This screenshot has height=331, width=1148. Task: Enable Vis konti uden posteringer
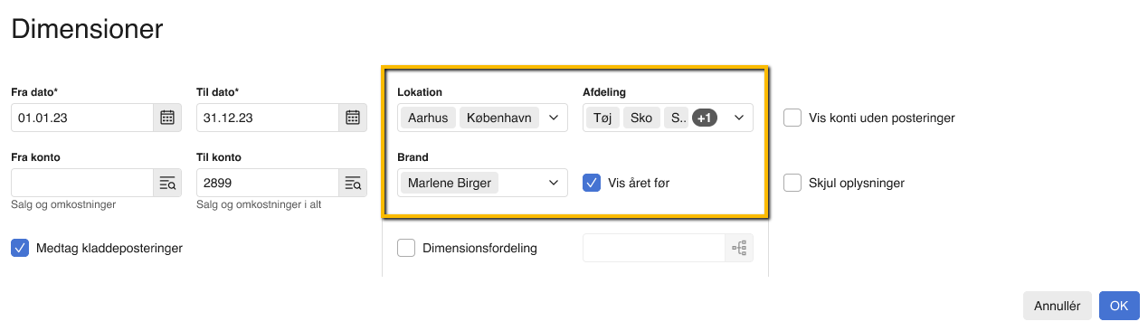point(792,118)
